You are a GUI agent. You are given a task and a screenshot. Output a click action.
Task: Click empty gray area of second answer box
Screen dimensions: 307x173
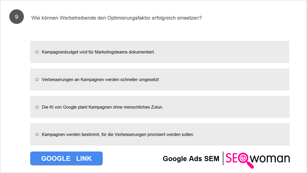point(225,80)
